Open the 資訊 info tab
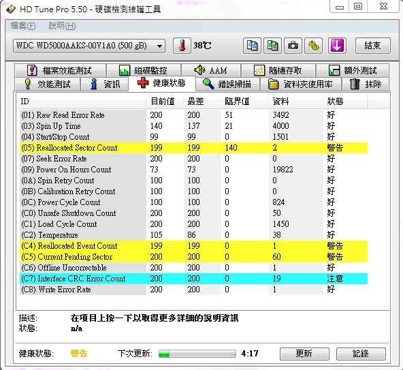Viewport: 403px width, 370px height. click(x=105, y=84)
